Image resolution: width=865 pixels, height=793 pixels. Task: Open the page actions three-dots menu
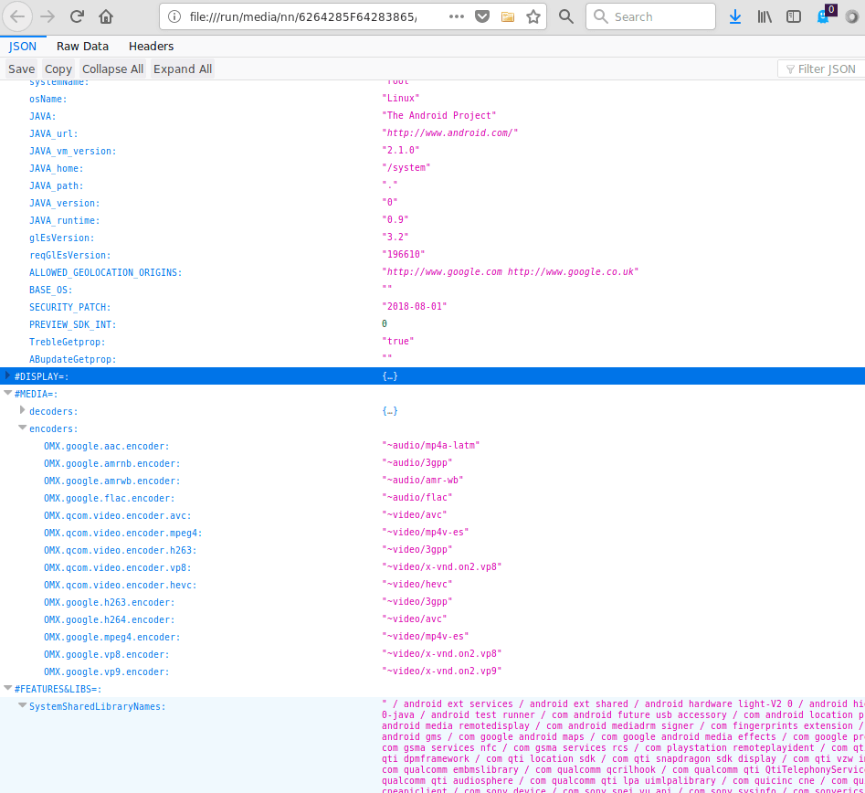click(456, 16)
